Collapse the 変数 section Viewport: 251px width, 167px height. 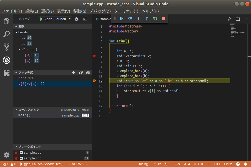pos(53,26)
